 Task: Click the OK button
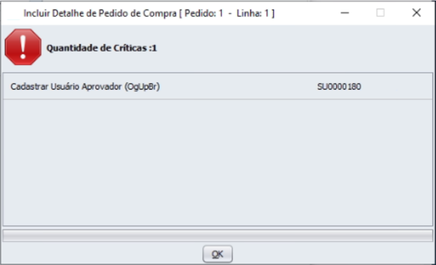tap(217, 254)
